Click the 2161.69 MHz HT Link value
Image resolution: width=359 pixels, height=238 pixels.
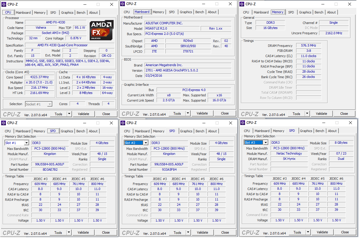[x=40, y=93]
